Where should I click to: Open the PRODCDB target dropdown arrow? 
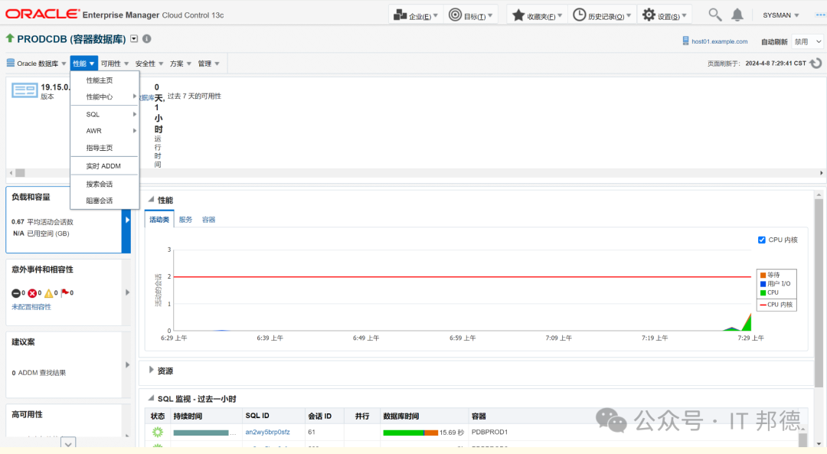[134, 38]
